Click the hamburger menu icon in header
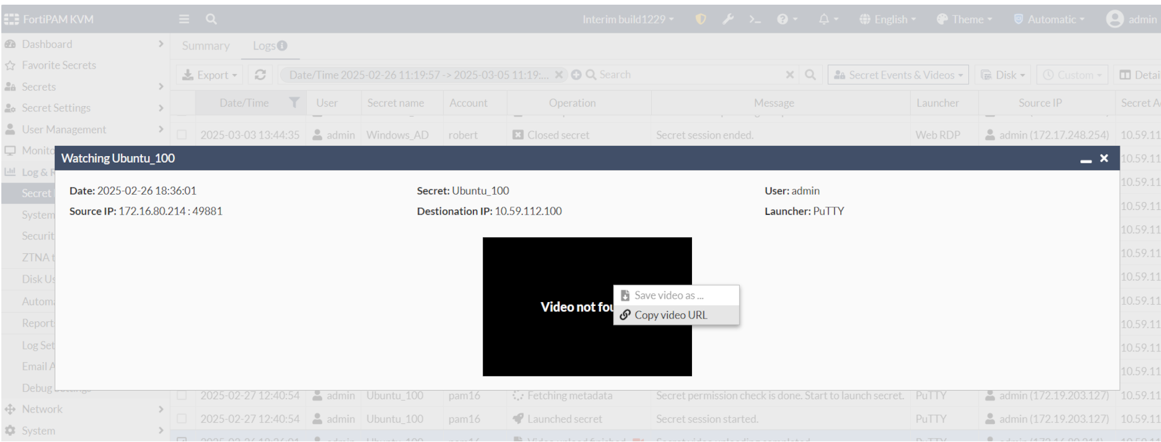 pos(184,19)
